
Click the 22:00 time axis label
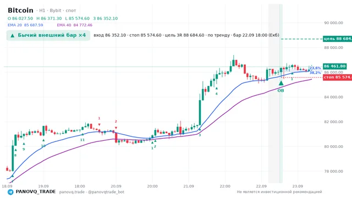(x=225, y=186)
